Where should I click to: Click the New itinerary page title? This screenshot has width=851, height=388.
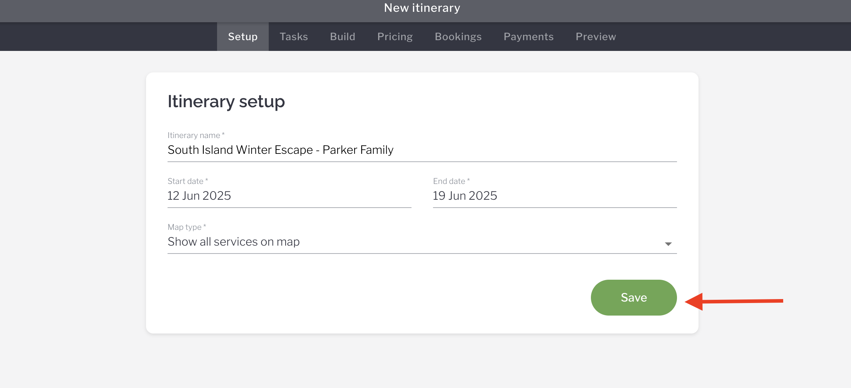pyautogui.click(x=422, y=8)
